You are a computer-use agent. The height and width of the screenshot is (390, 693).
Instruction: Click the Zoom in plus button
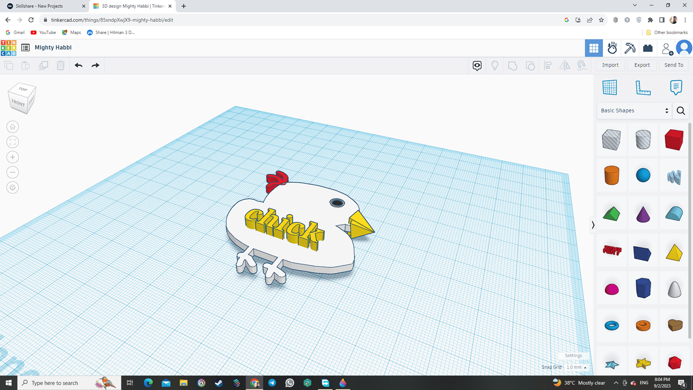pos(13,157)
